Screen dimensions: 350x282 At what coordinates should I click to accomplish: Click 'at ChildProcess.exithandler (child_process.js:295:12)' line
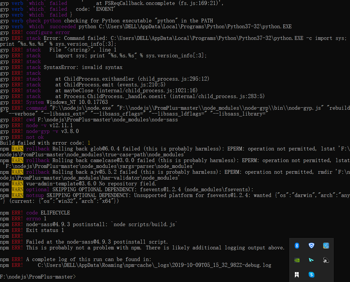pyautogui.click(x=132, y=79)
